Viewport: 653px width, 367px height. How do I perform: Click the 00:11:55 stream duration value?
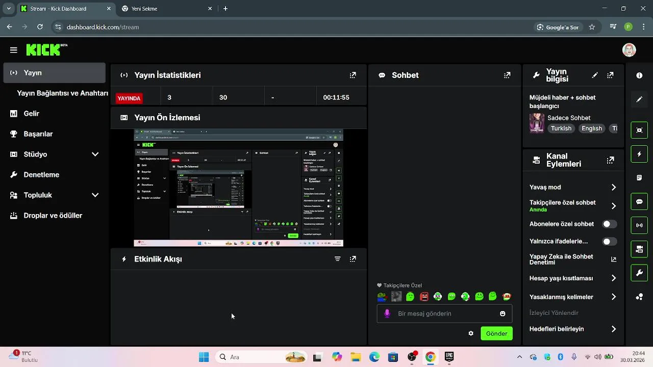tap(336, 97)
